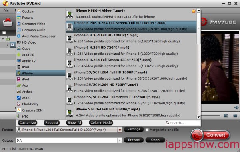Expand the Output path dropdown
Image resolution: width=240 pixels, height=152 pixels.
coord(120,140)
